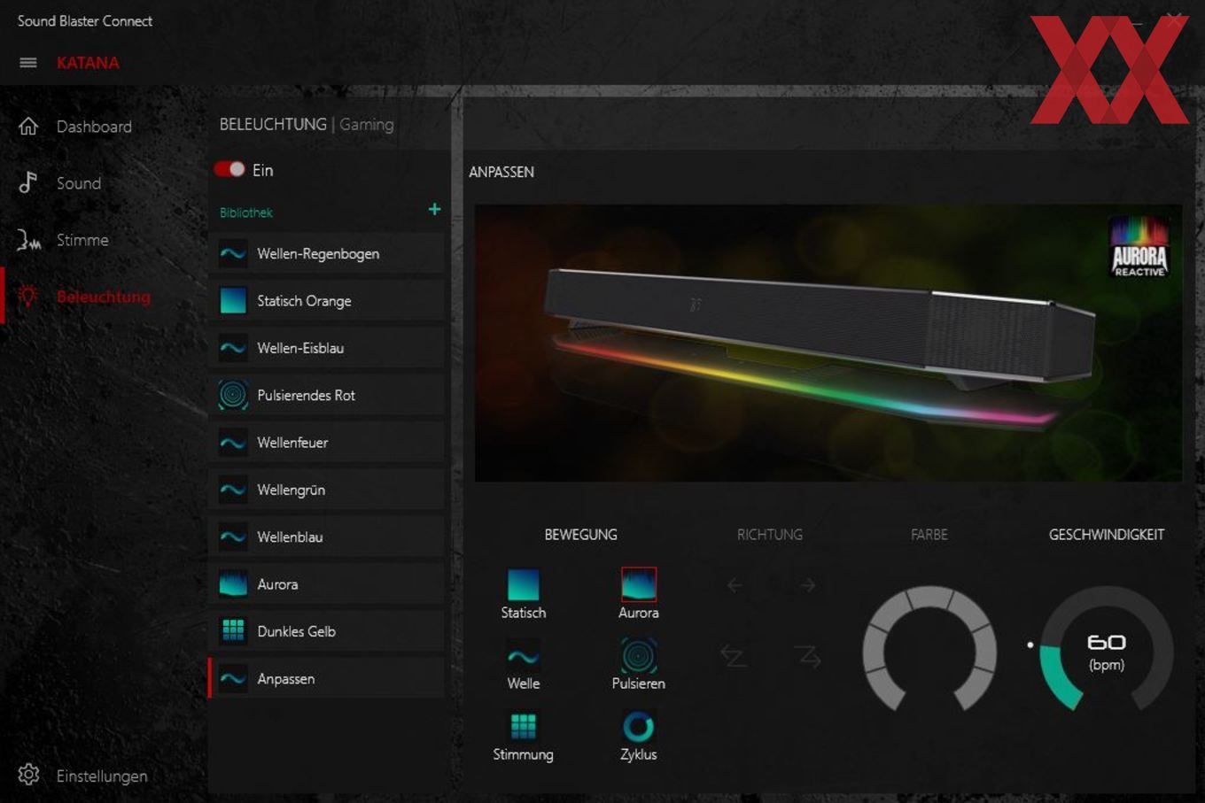Go to the Beleuchtung section
This screenshot has height=803, width=1205.
pos(104,297)
